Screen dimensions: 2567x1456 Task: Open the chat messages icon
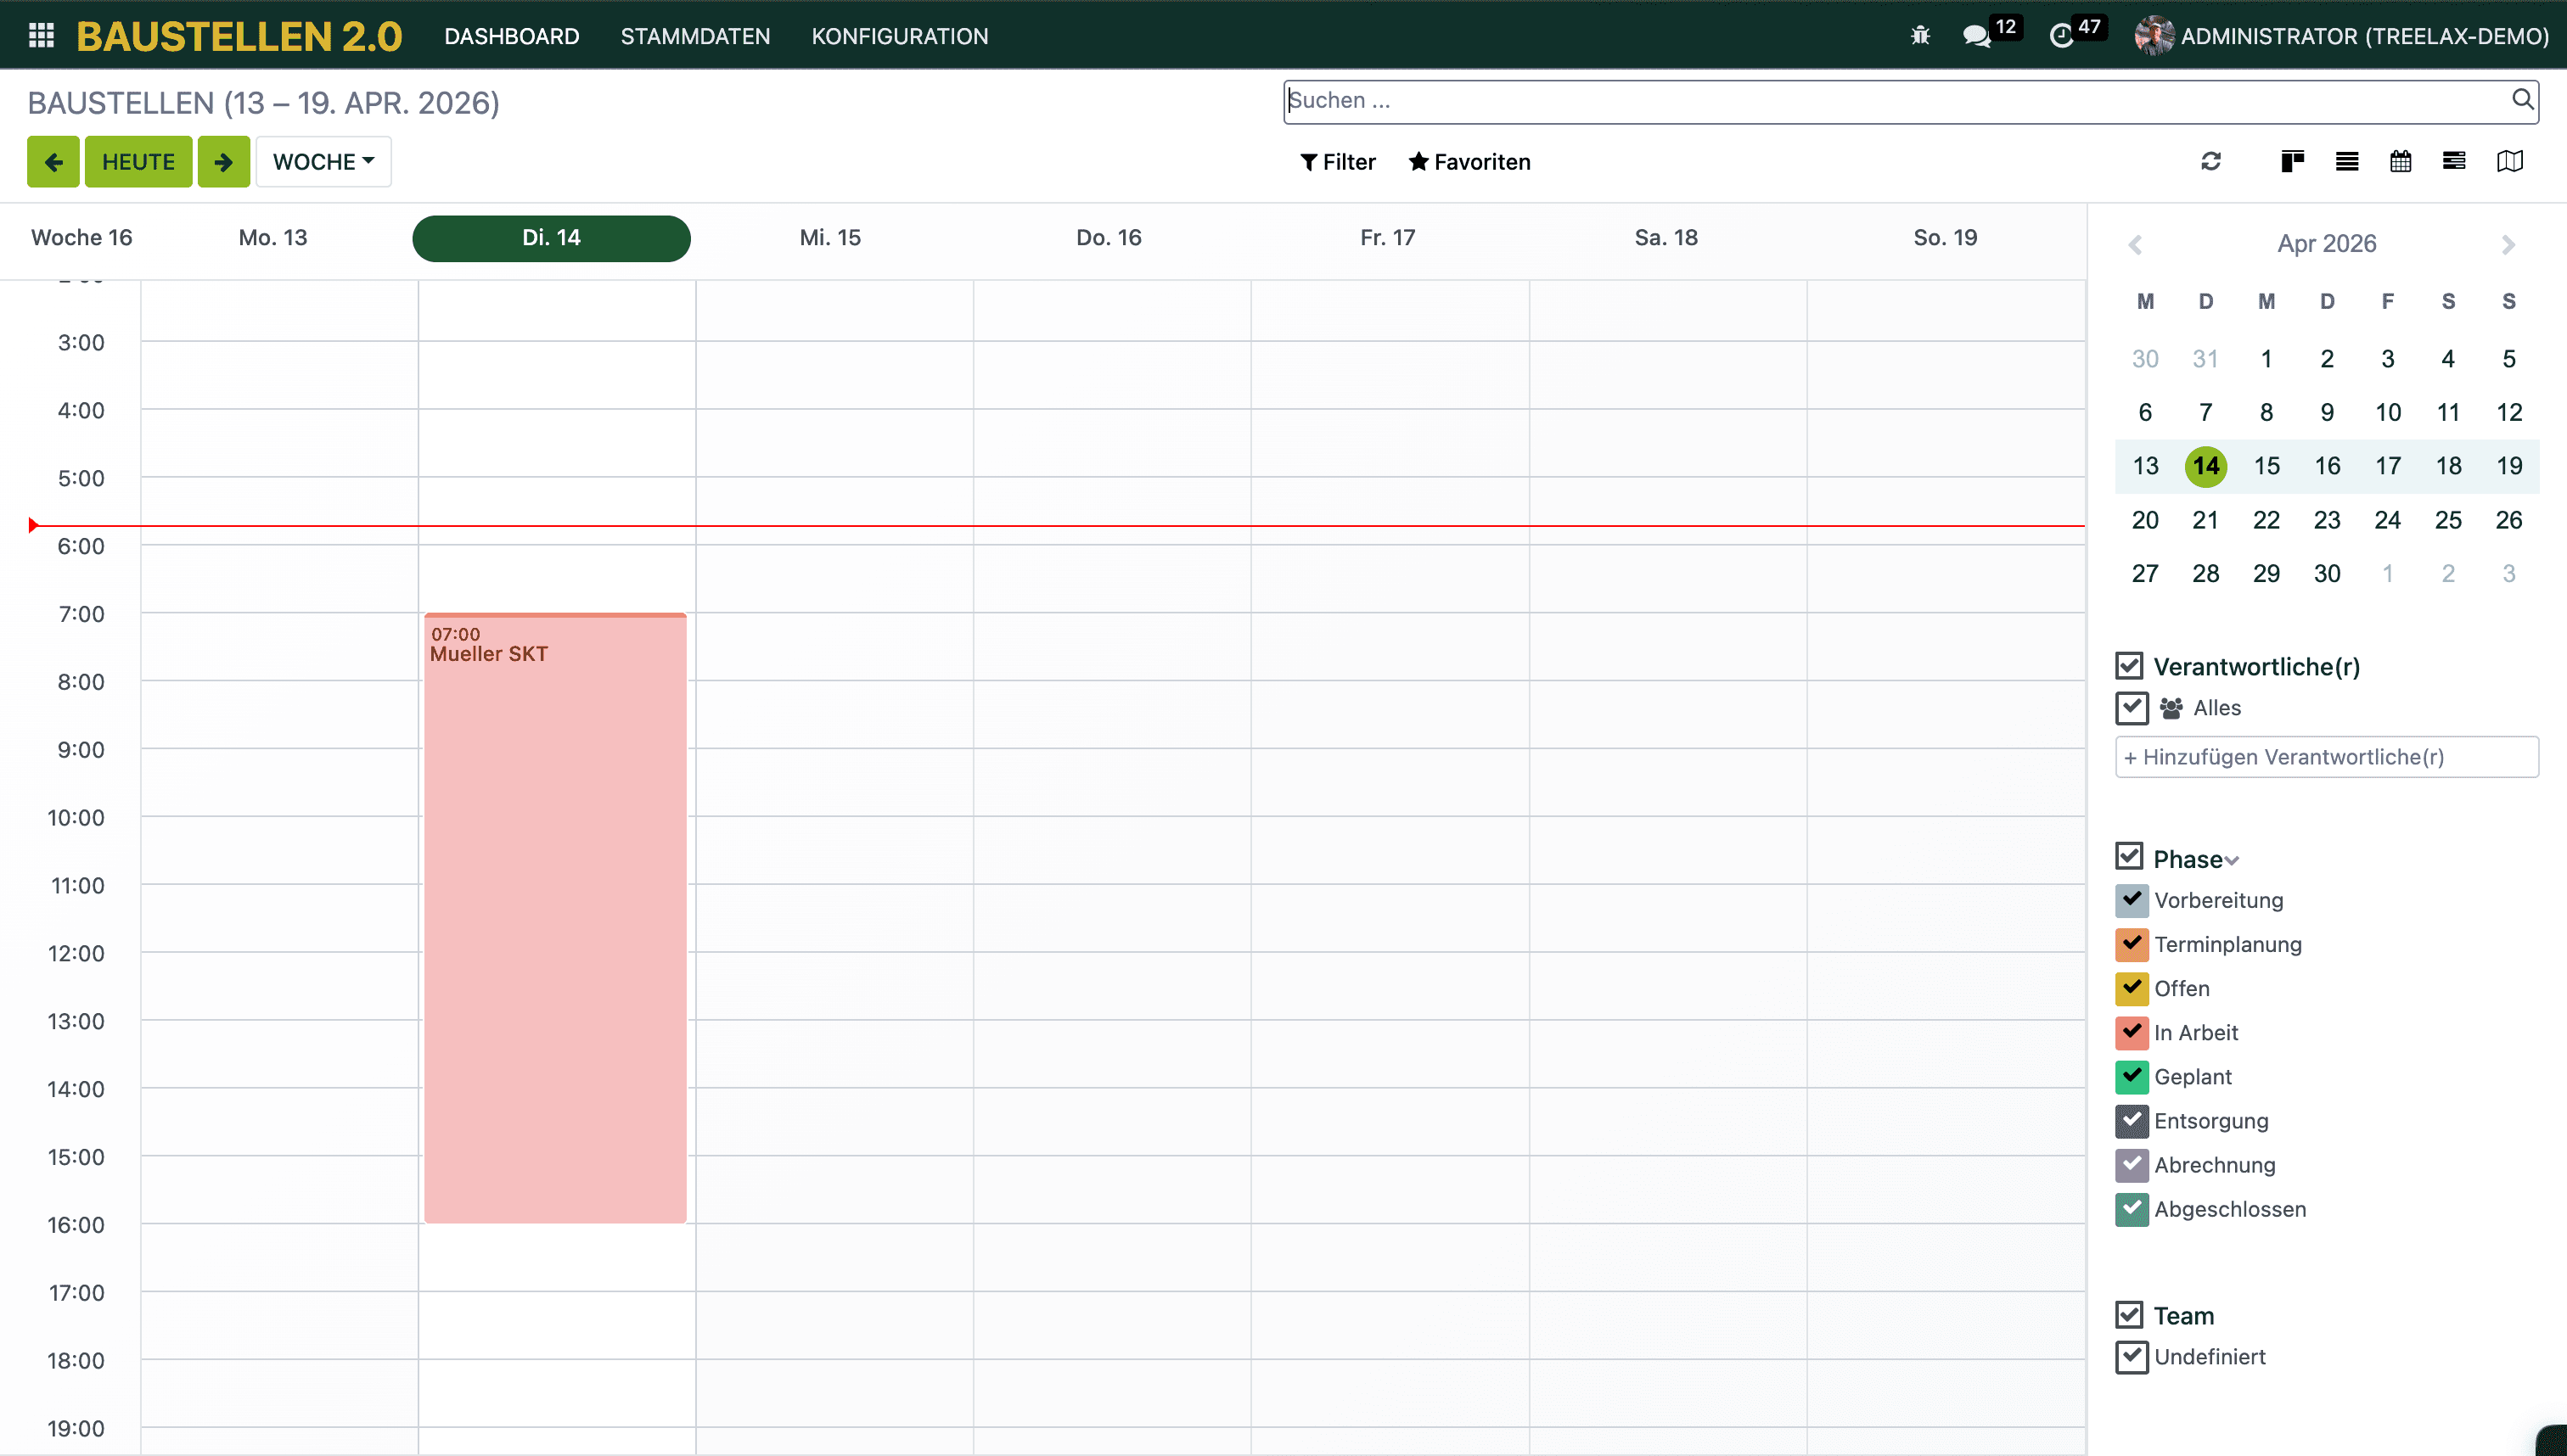1976,36
